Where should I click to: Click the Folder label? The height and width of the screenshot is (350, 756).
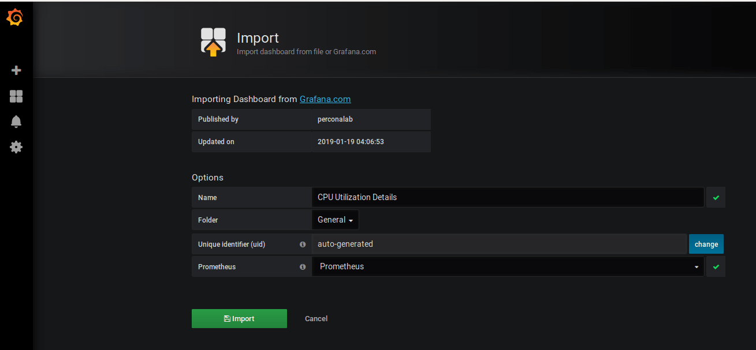pyautogui.click(x=208, y=220)
